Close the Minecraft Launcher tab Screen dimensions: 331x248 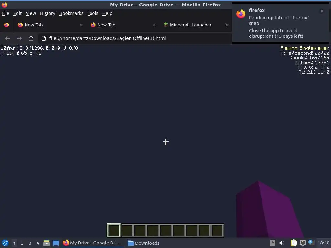[x=227, y=25]
